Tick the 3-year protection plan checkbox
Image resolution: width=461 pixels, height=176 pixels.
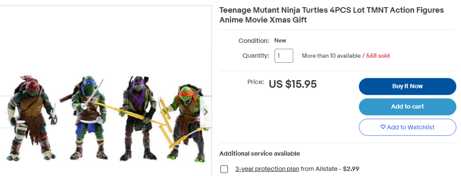click(224, 169)
